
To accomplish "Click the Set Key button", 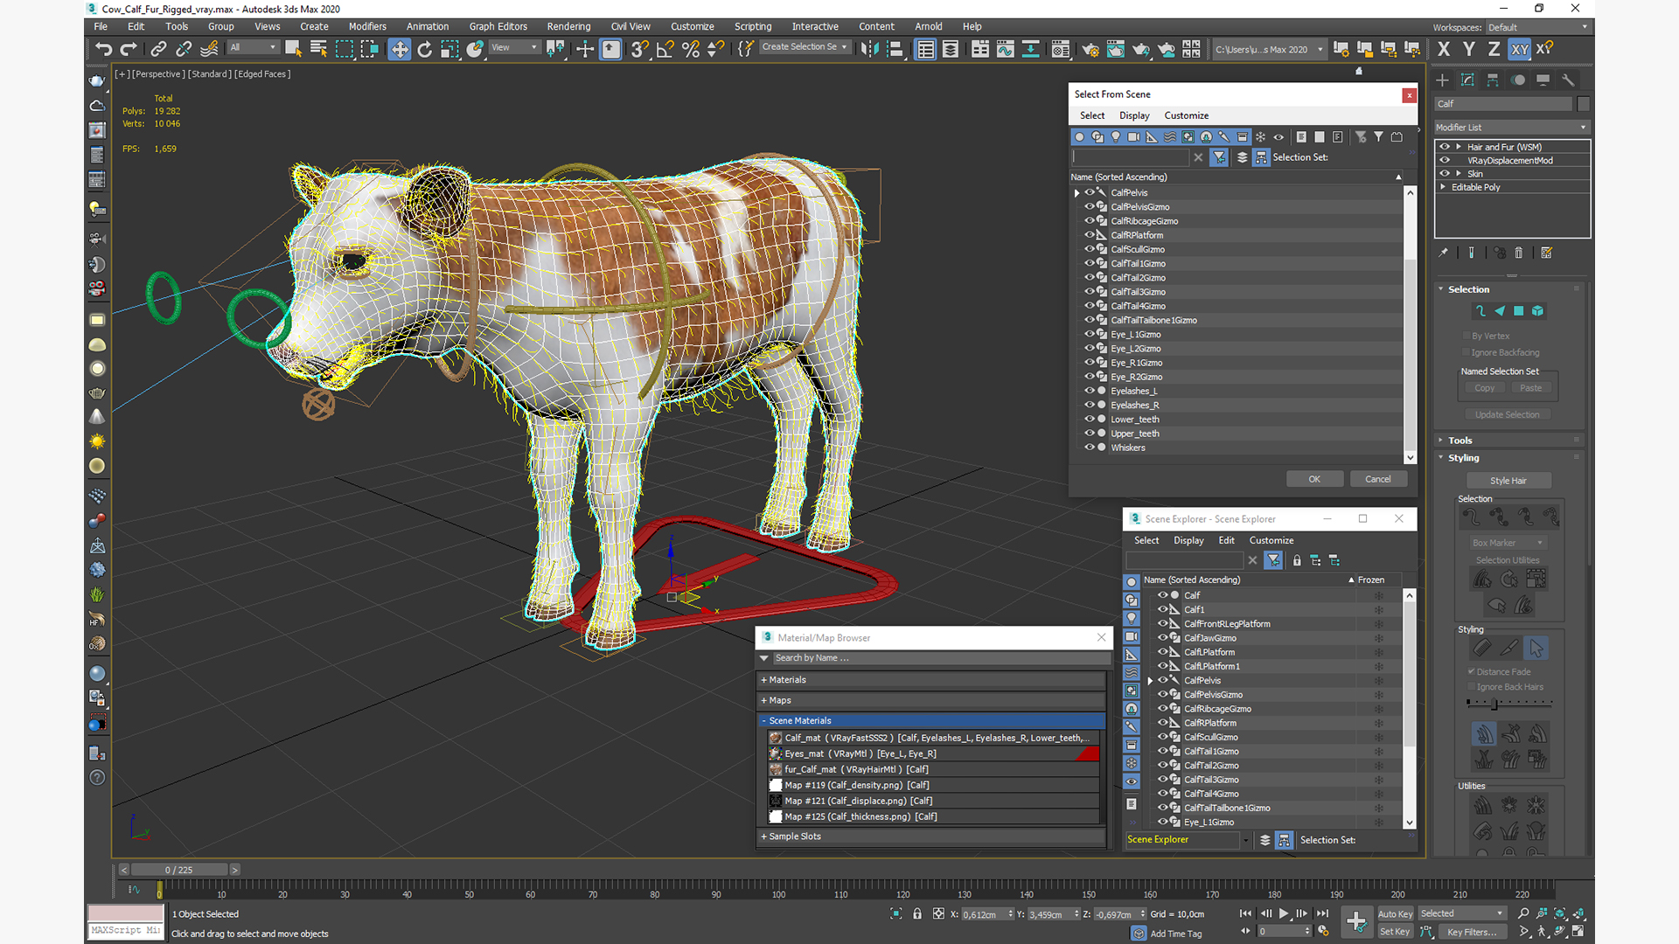I will click(x=1395, y=932).
